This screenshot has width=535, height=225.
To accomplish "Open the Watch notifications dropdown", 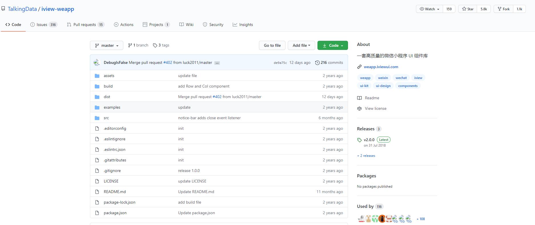I will (429, 9).
